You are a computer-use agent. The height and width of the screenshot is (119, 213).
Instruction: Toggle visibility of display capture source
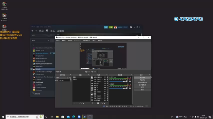click(105, 100)
